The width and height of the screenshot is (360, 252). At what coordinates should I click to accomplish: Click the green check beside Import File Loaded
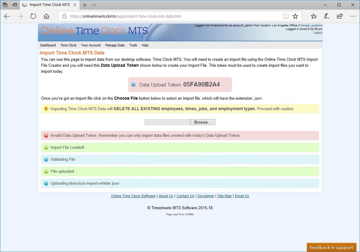click(46, 148)
